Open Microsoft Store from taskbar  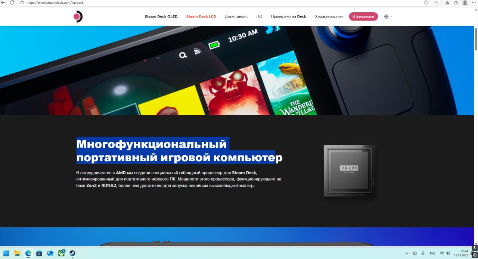(x=39, y=253)
